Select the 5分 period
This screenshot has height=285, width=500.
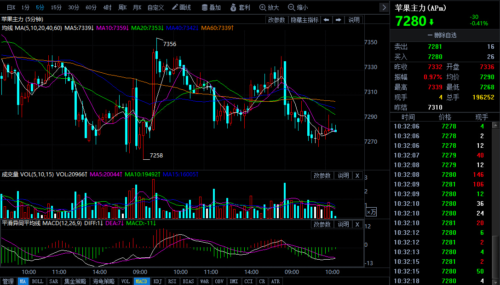point(40,7)
